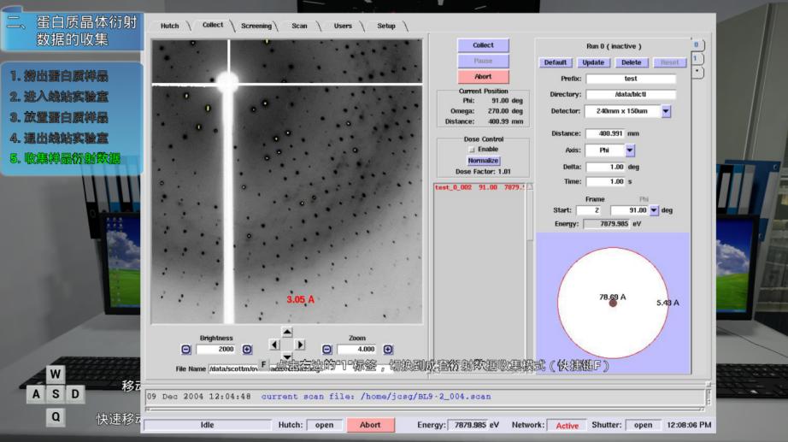
Task: Click the red Abort button in status bar
Action: click(x=370, y=425)
